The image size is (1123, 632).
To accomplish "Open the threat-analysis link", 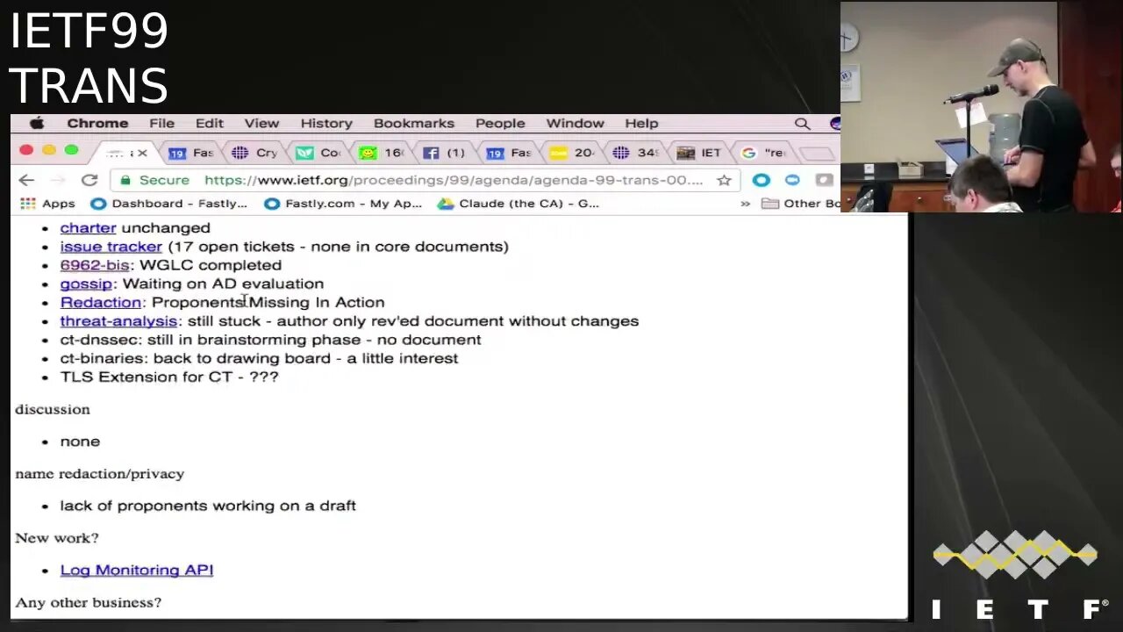I will coord(118,321).
